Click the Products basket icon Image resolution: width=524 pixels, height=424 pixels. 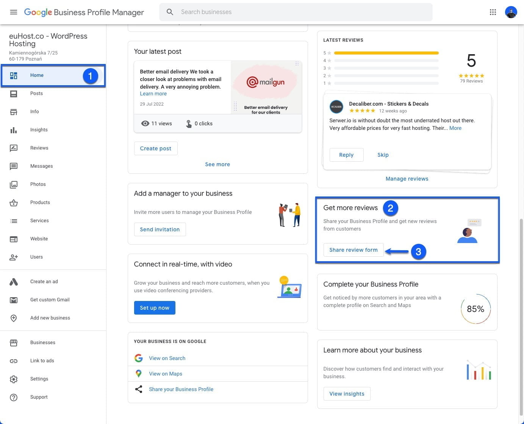[x=14, y=203]
